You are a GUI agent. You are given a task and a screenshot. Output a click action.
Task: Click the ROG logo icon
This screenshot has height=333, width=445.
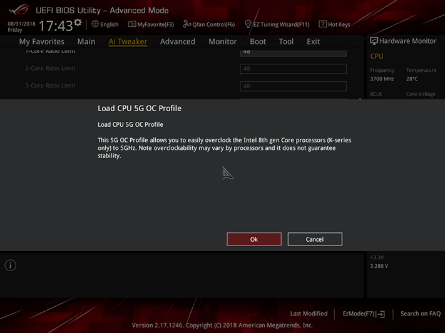coord(19,9)
